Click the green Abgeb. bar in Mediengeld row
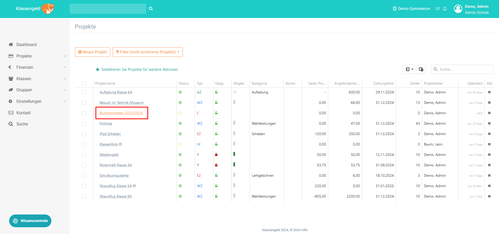The width and height of the screenshot is (499, 234). click(x=234, y=154)
